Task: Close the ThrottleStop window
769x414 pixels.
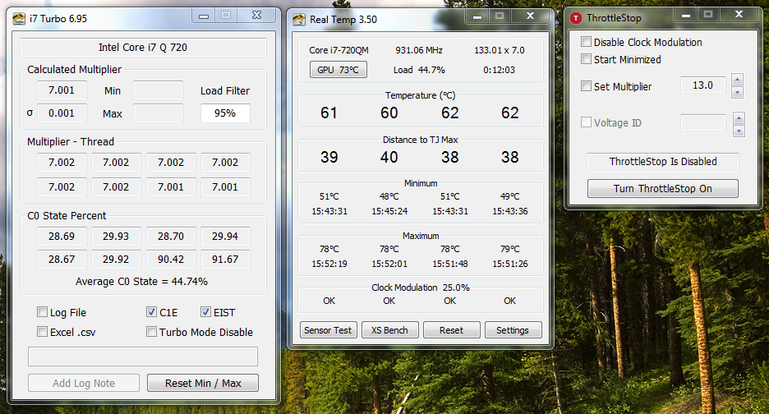Action: pos(739,14)
